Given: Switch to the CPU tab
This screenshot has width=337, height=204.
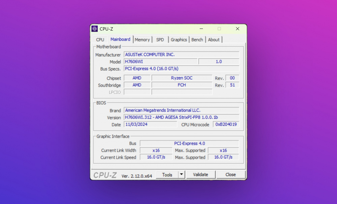Looking at the screenshot, I should [x=100, y=40].
